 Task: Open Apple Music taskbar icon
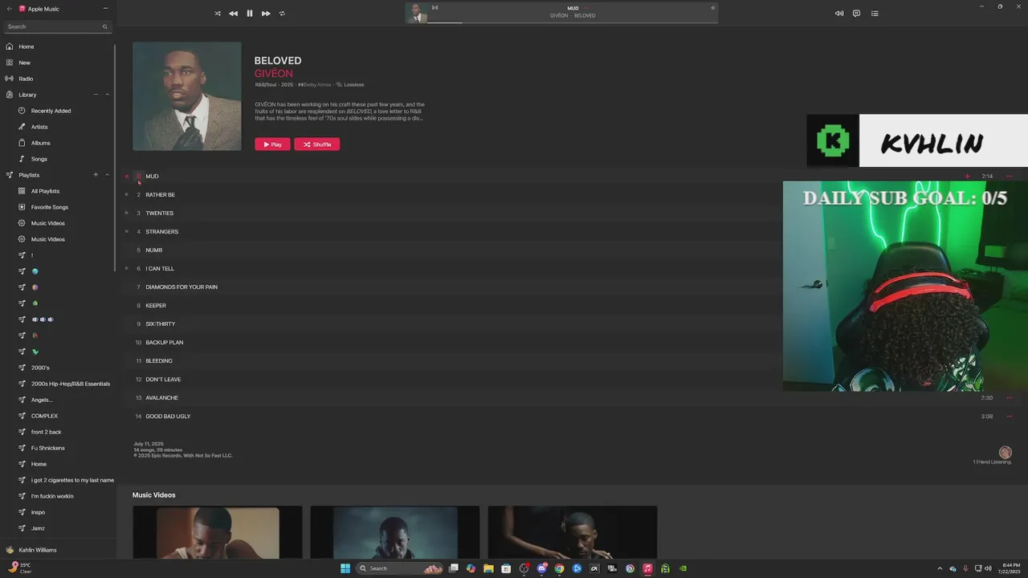[x=647, y=568]
